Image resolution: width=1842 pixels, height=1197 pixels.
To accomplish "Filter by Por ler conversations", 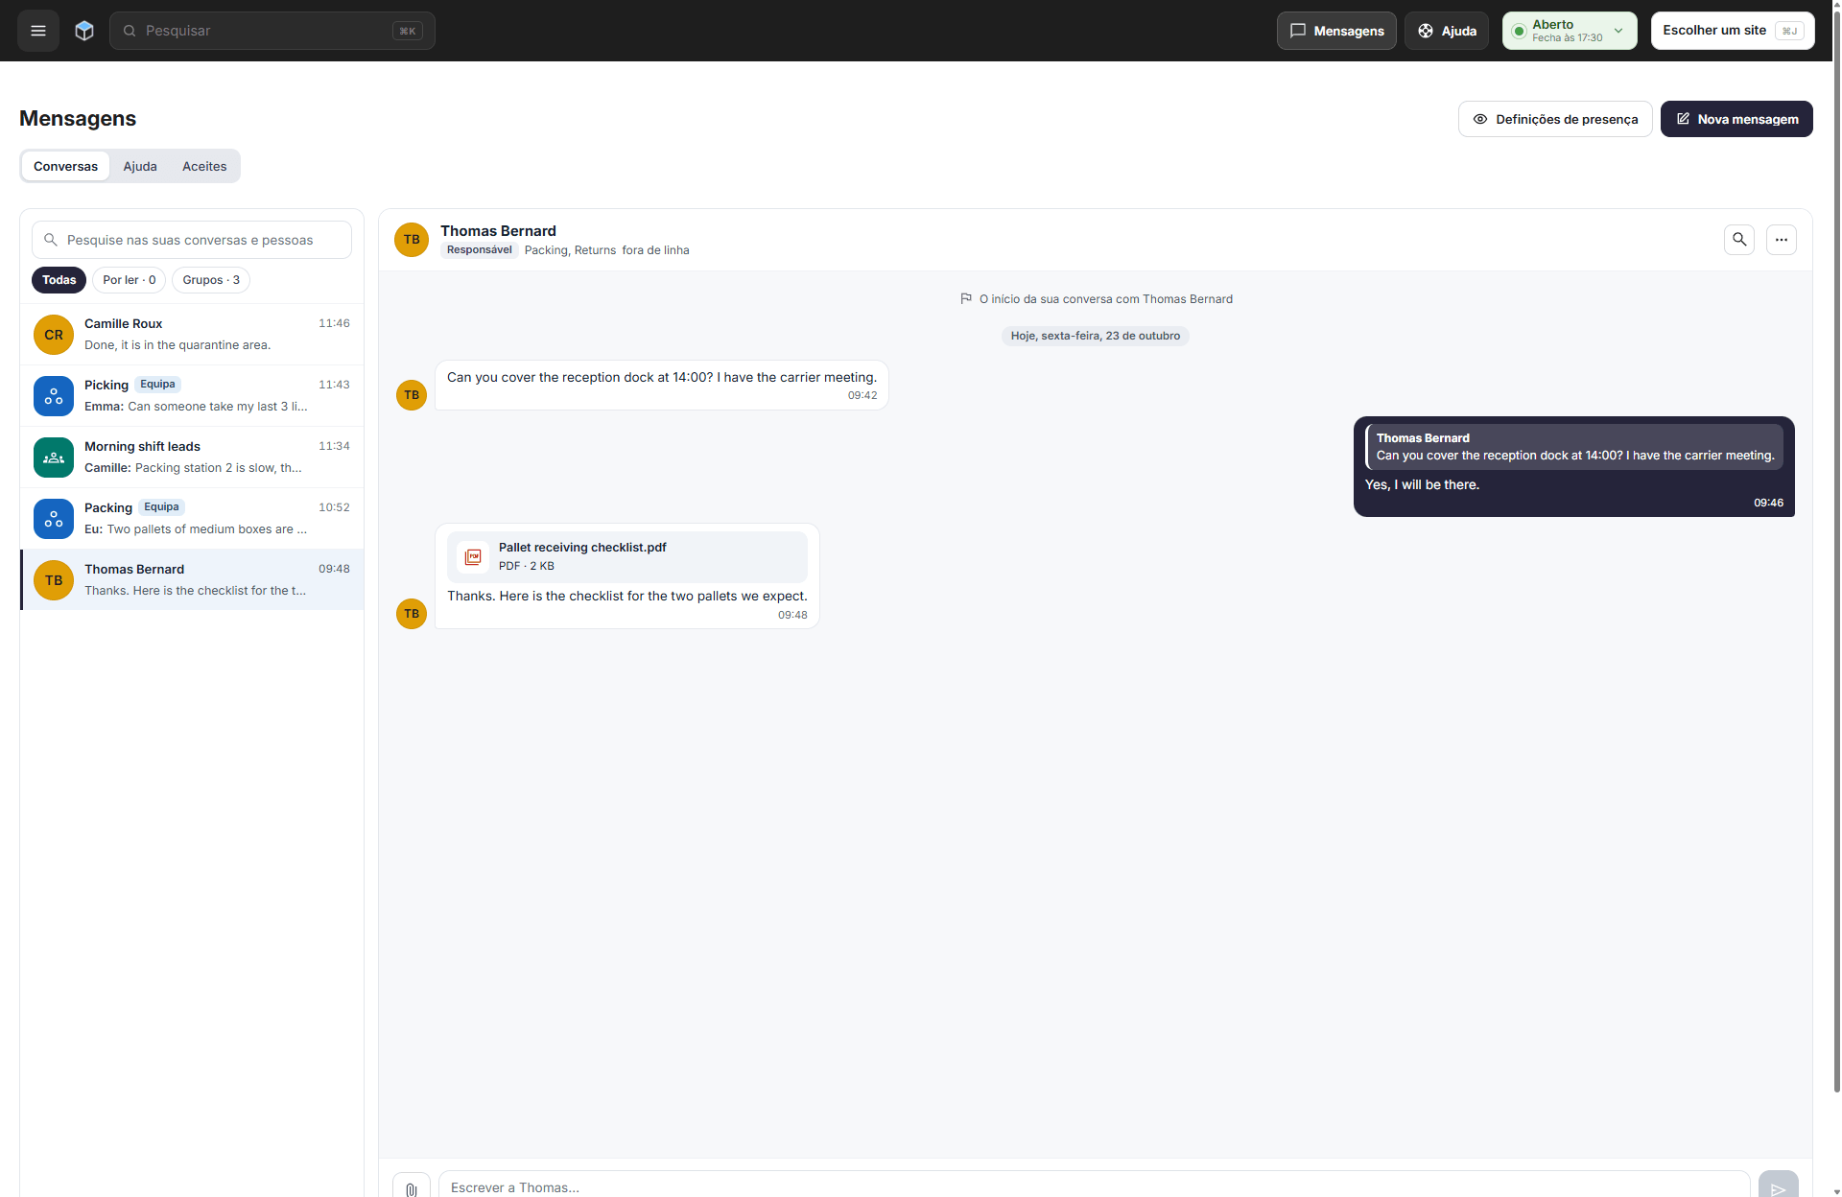I will [130, 280].
